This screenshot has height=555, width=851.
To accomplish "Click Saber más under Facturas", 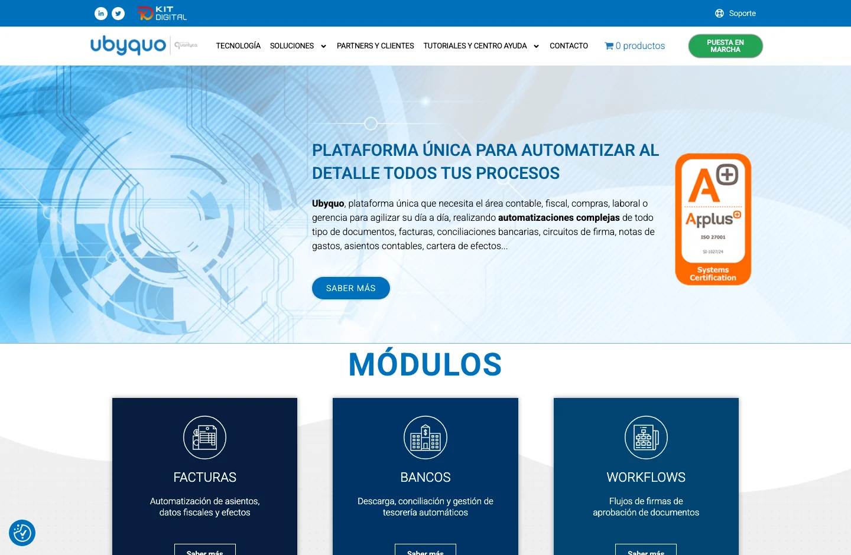I will [204, 550].
